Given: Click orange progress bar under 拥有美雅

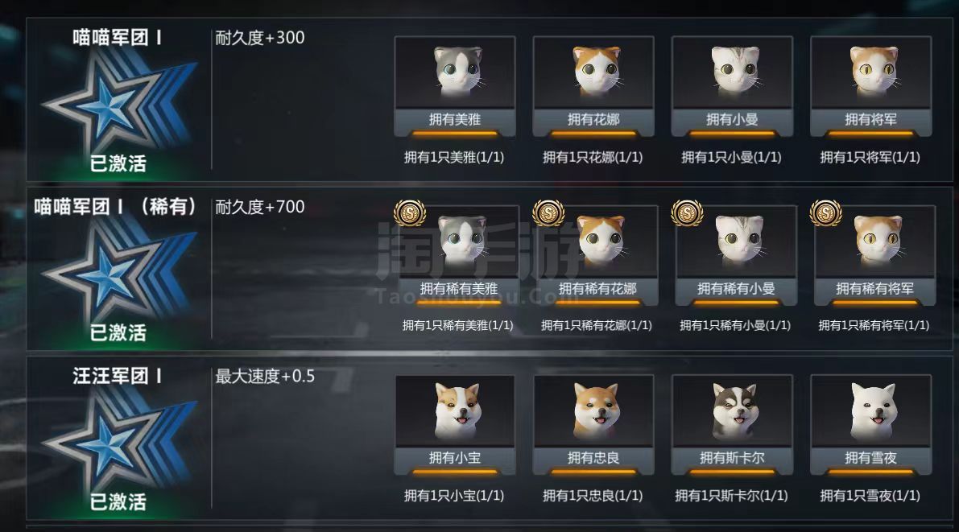Looking at the screenshot, I should 454,134.
